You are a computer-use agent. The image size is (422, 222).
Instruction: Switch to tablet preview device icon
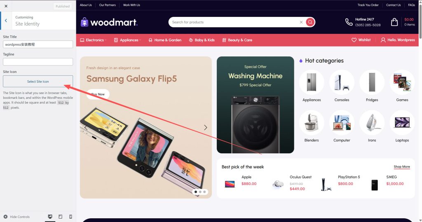(x=60, y=217)
